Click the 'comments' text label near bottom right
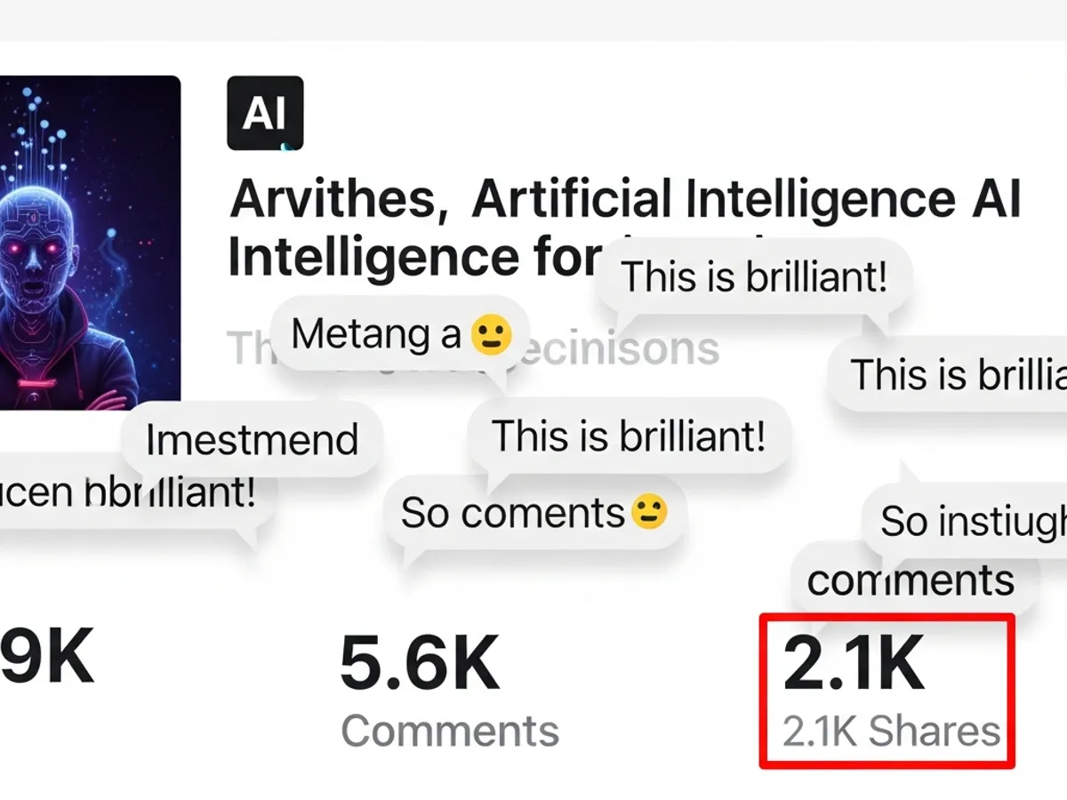 pos(911,580)
